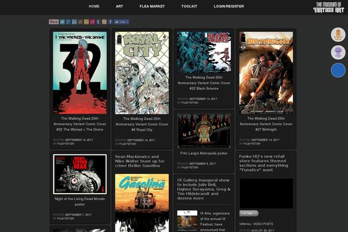The width and height of the screenshot is (348, 232).
Task: Open the Black Science cover thumbnail
Action: (x=204, y=52)
